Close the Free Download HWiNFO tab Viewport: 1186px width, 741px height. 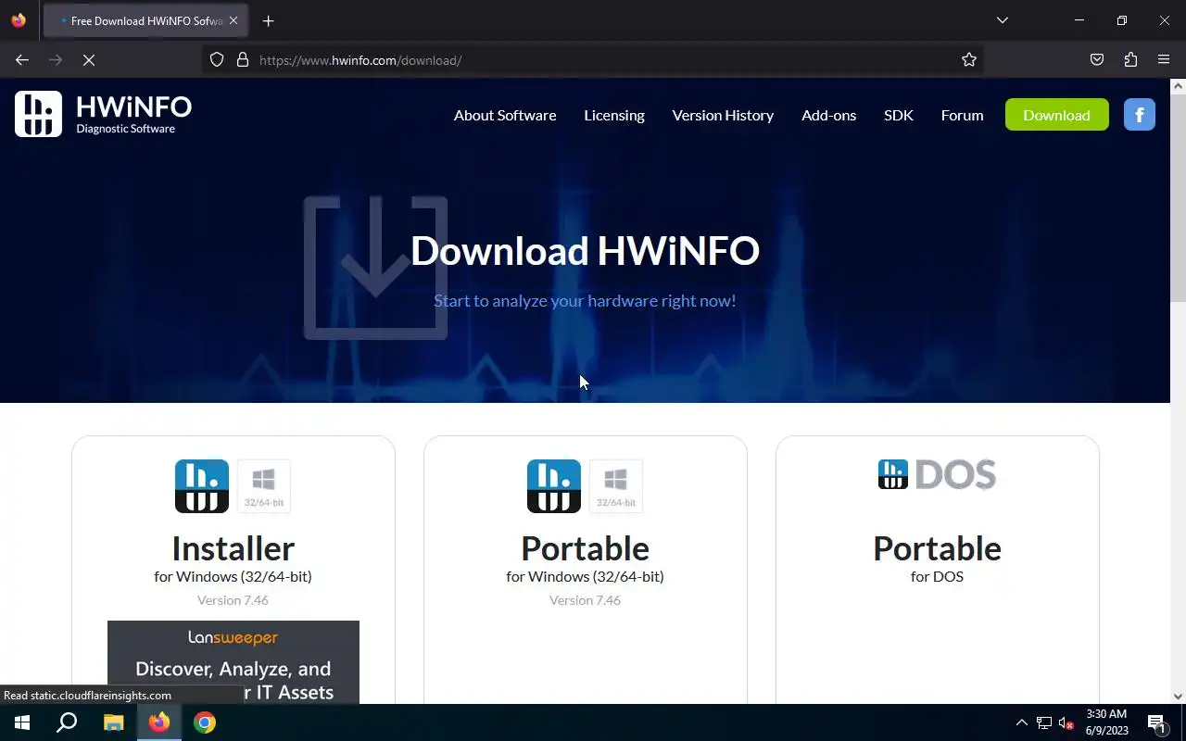coord(233,20)
